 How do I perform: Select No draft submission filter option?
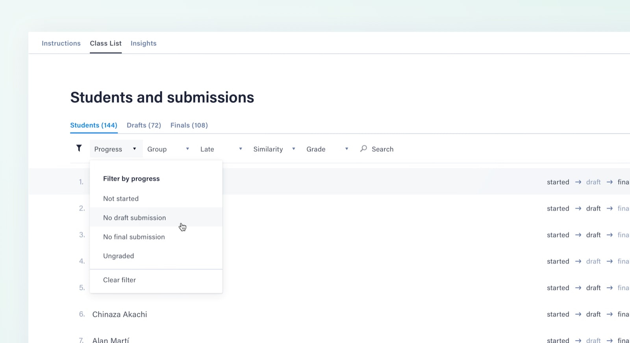coord(134,218)
